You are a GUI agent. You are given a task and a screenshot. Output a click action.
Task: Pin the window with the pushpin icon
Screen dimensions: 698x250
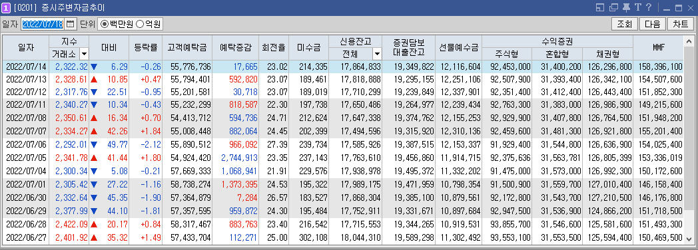click(x=626, y=7)
